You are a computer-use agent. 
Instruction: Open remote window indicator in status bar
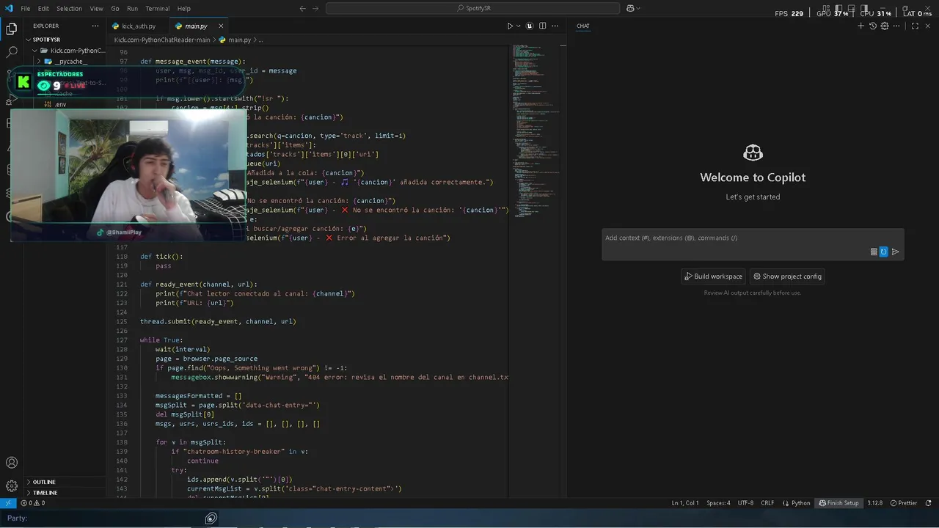[8, 503]
